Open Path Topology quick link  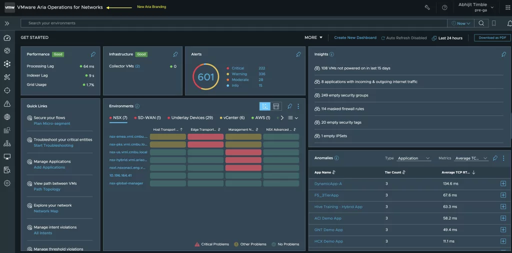[47, 189]
